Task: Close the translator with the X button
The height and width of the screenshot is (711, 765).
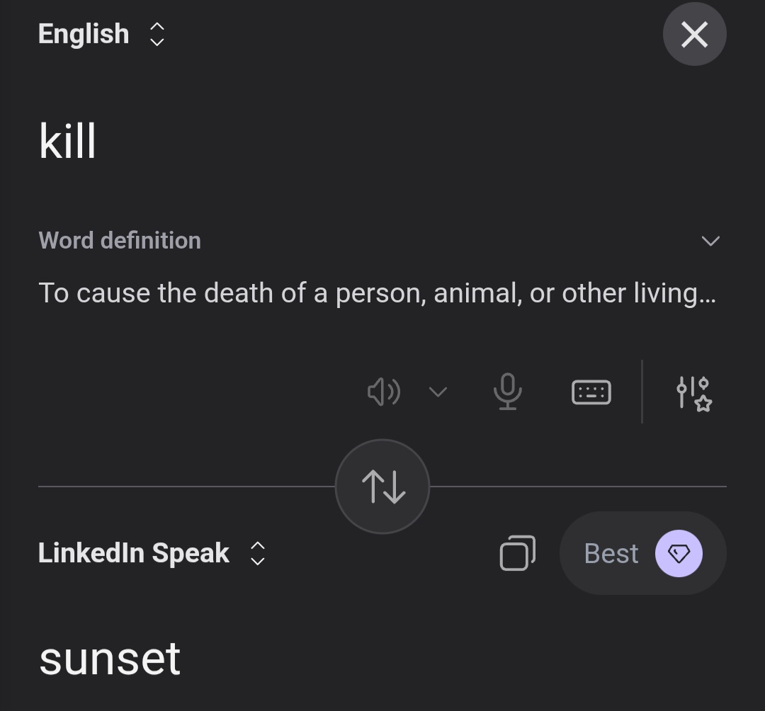Action: pos(694,34)
